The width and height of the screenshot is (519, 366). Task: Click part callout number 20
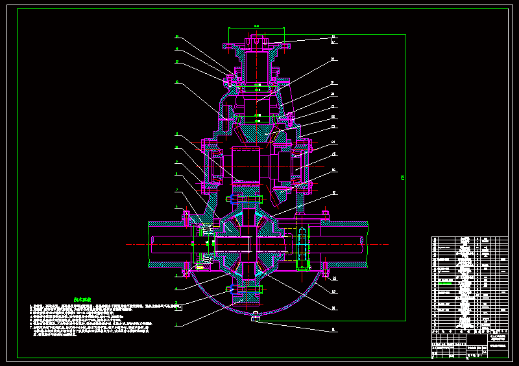pyautogui.click(x=333, y=94)
